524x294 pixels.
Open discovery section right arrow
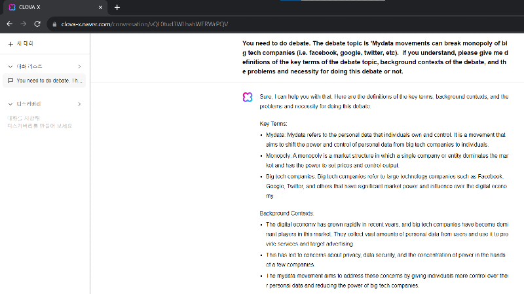click(x=79, y=104)
